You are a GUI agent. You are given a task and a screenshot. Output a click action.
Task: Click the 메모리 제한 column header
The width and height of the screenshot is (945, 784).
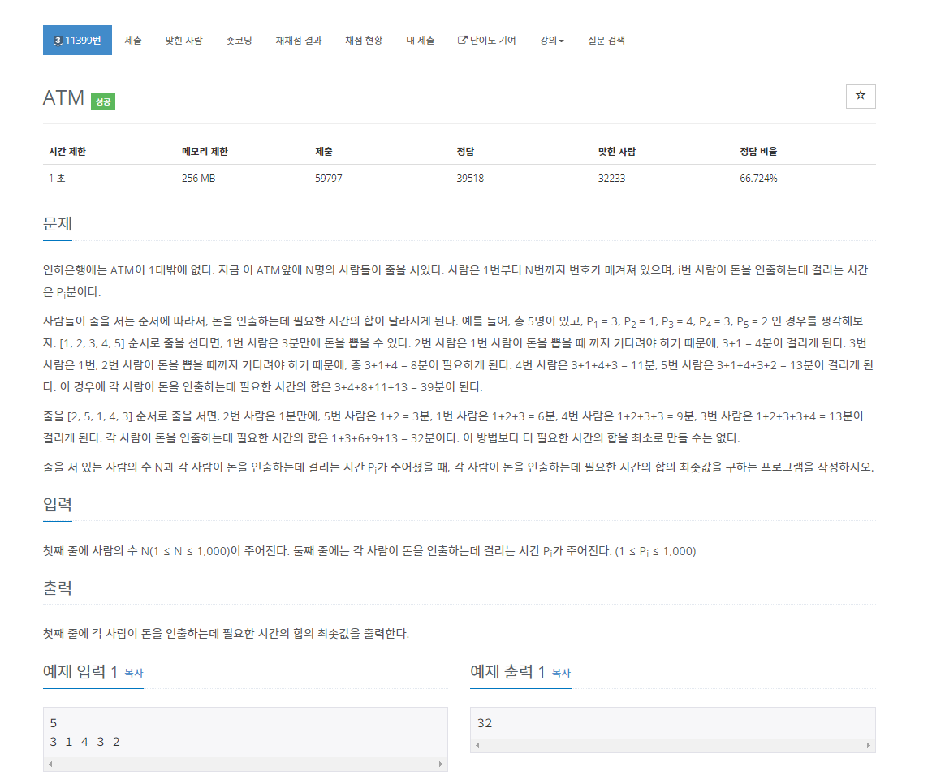point(205,151)
